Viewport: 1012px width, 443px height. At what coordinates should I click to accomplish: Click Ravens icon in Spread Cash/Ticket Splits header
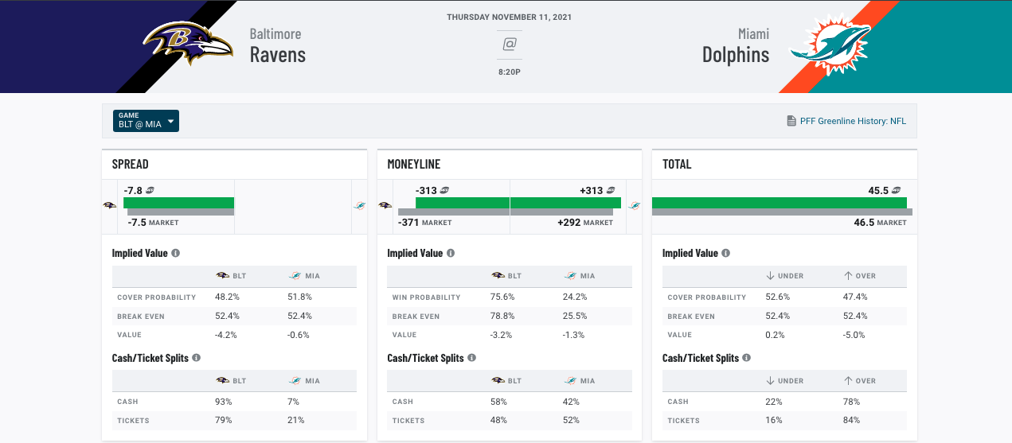[x=223, y=381]
